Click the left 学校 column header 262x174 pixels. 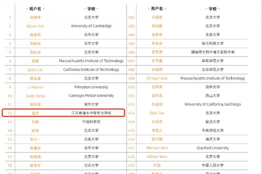coord(91,9)
